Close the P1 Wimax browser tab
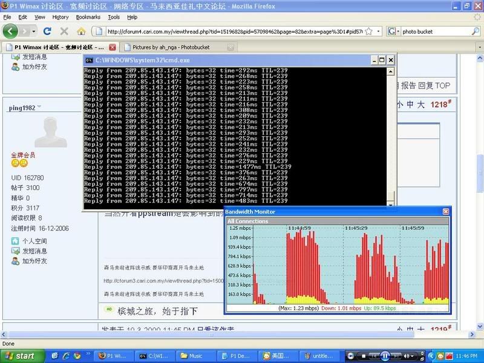The height and width of the screenshot is (363, 484). pyautogui.click(x=113, y=47)
